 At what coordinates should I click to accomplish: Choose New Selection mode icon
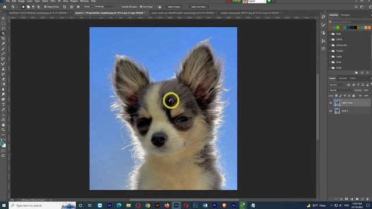pos(23,7)
